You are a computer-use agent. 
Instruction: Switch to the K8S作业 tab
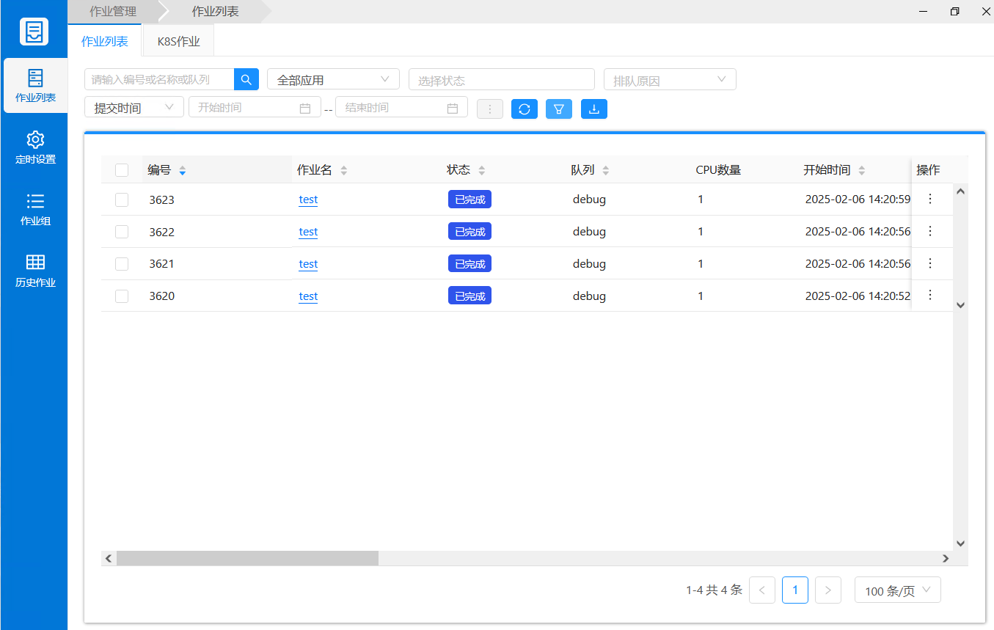[x=178, y=41]
